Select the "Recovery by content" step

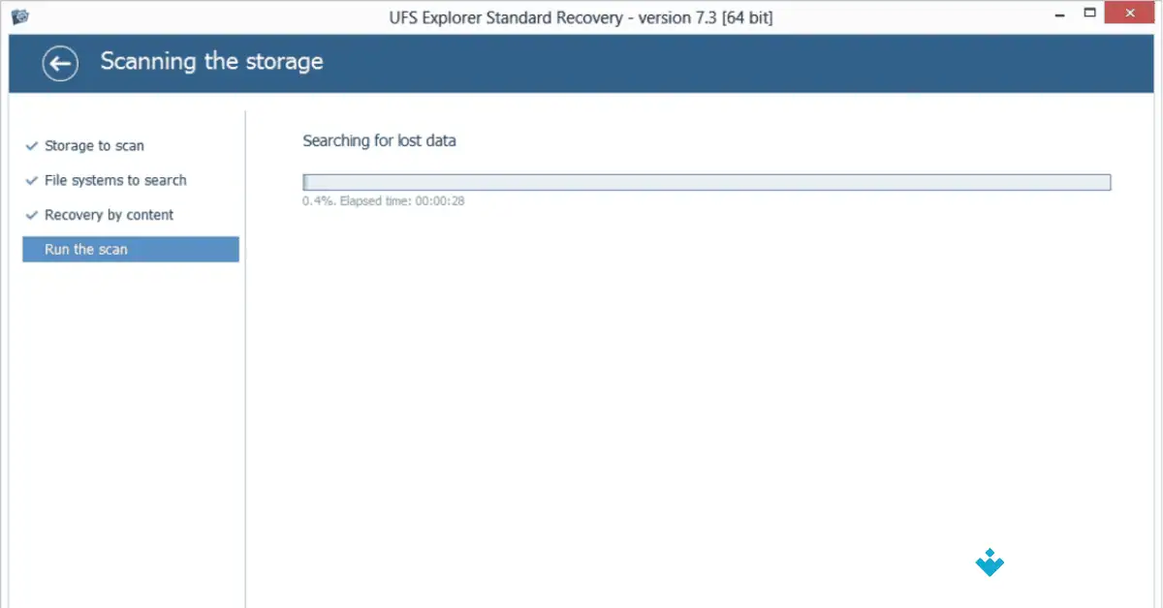point(109,215)
